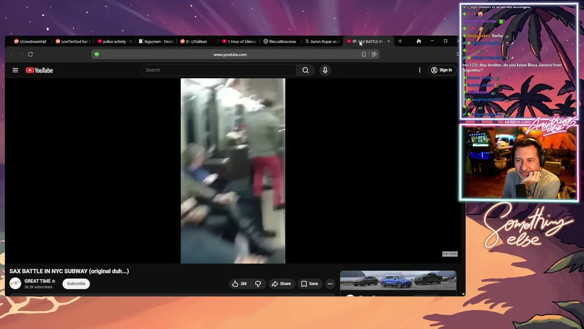Switch to police activity YouTube tab
Screen dimensions: 584x329
115,41
